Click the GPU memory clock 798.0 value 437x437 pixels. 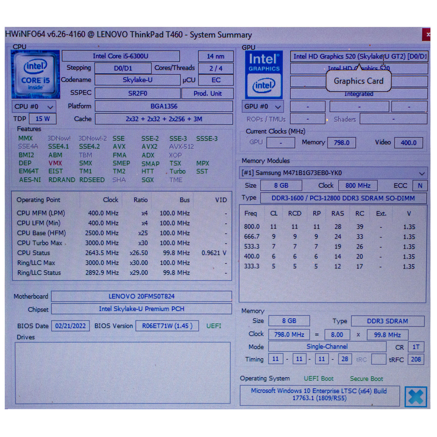pos(341,143)
